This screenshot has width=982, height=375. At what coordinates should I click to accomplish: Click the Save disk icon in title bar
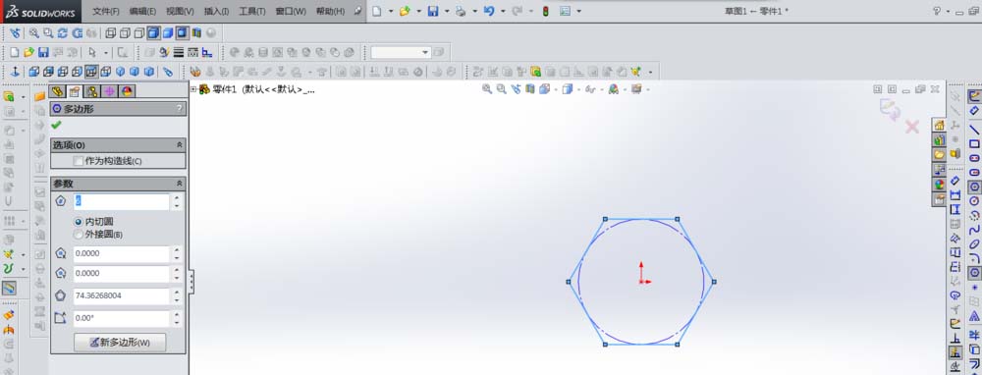point(433,11)
